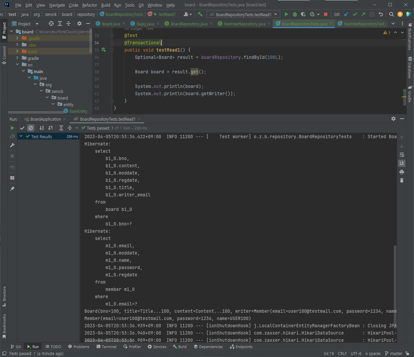414x357 pixels.
Task: Print the console output with the printer icon
Action: (402, 172)
